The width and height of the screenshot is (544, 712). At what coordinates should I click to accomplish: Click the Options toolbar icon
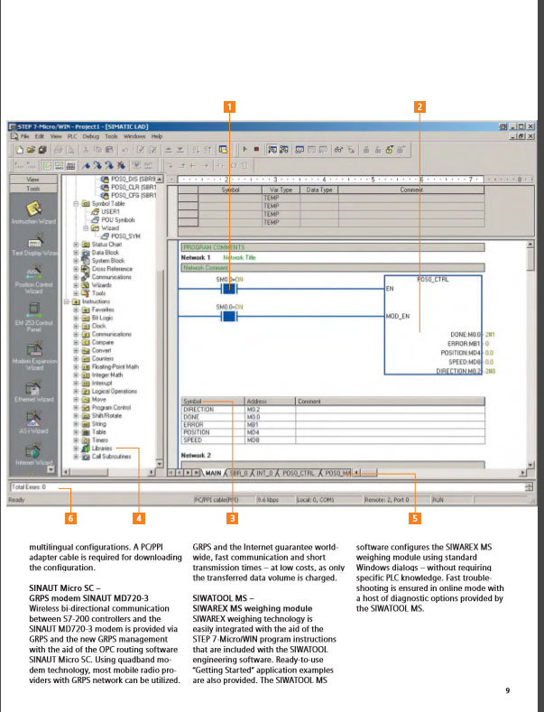(x=223, y=150)
